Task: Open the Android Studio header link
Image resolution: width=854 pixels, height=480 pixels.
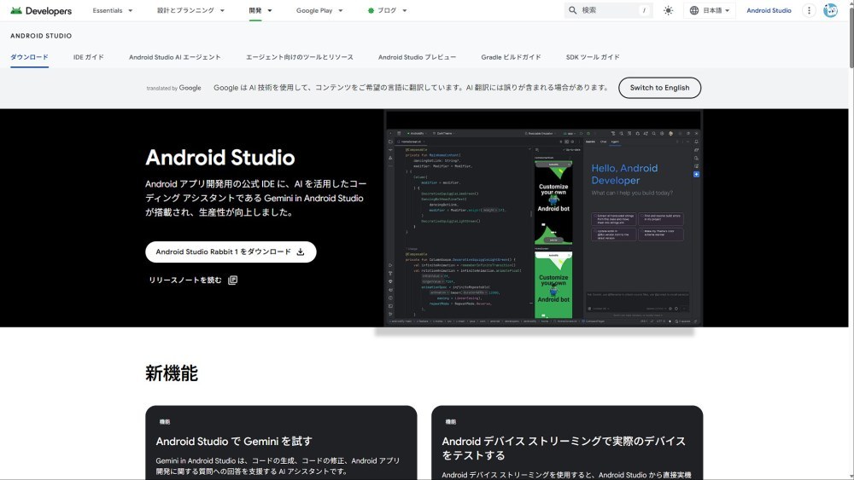Action: click(x=769, y=10)
